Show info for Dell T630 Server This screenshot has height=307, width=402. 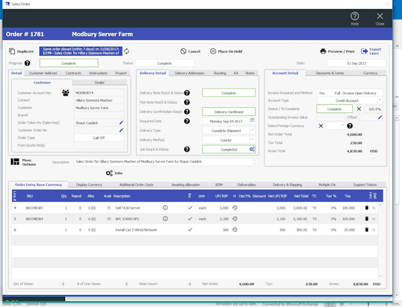coord(165,208)
